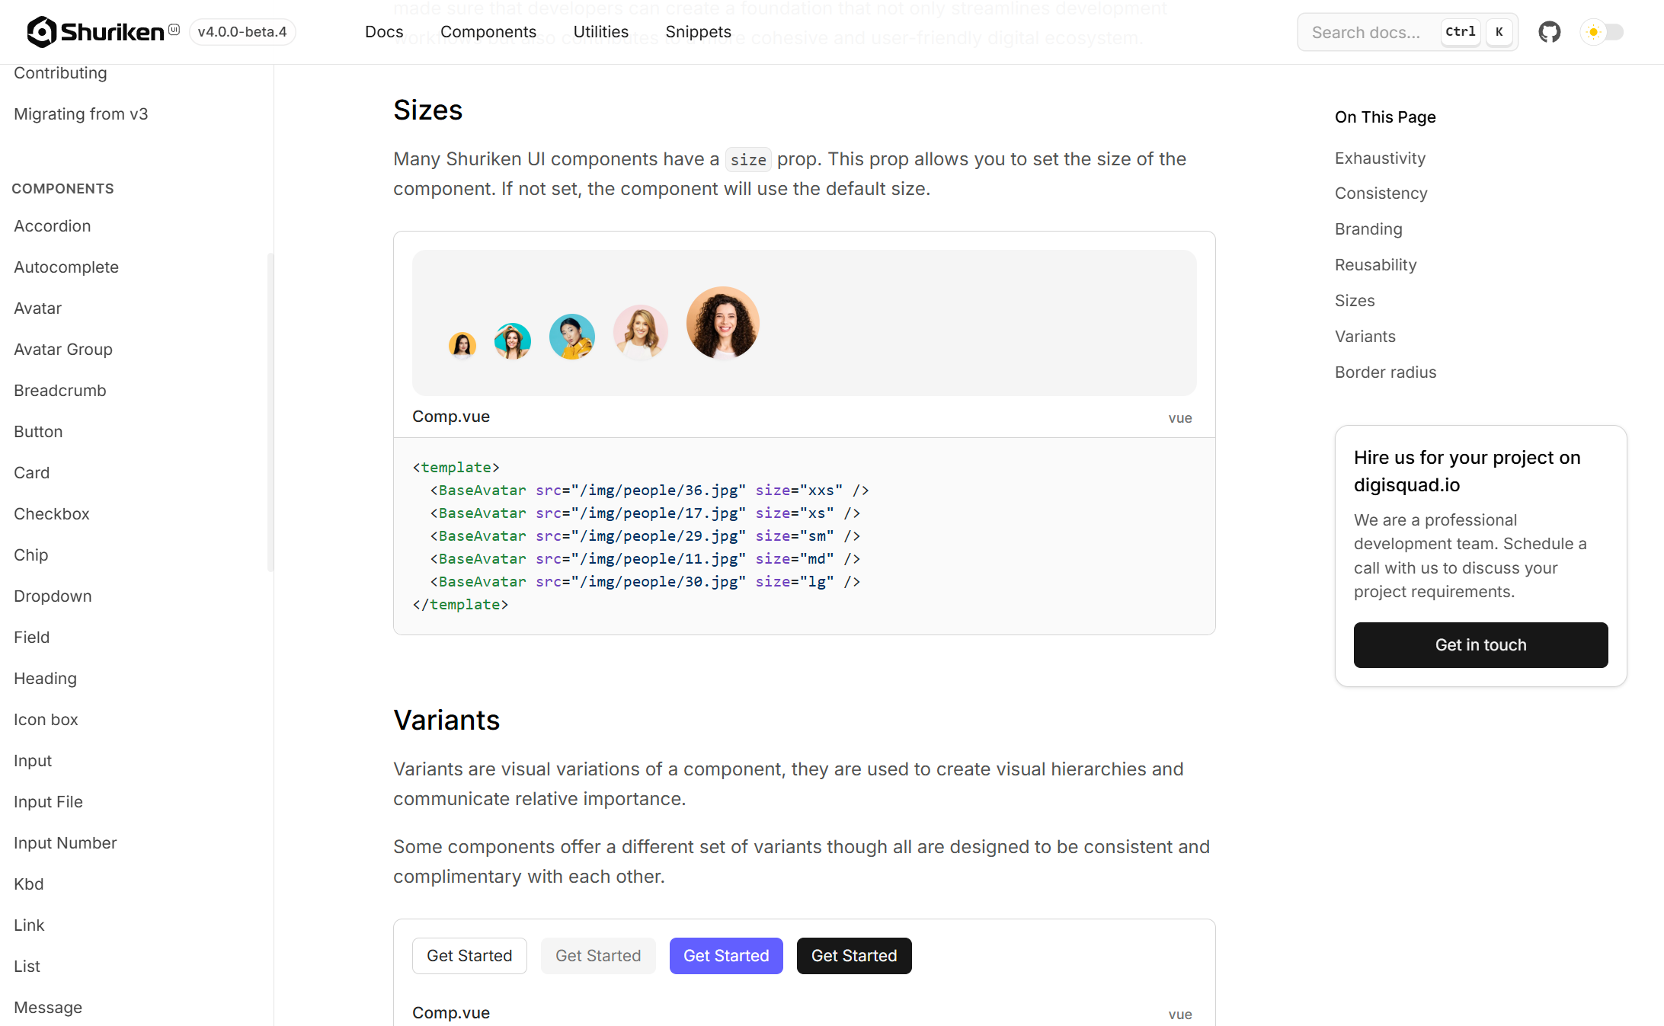Open Heading component page

[x=45, y=679]
